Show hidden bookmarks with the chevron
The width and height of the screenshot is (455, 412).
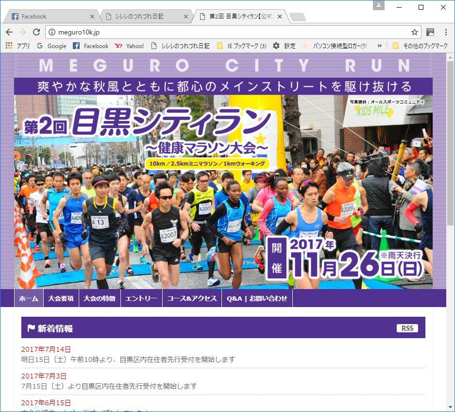pos(380,46)
